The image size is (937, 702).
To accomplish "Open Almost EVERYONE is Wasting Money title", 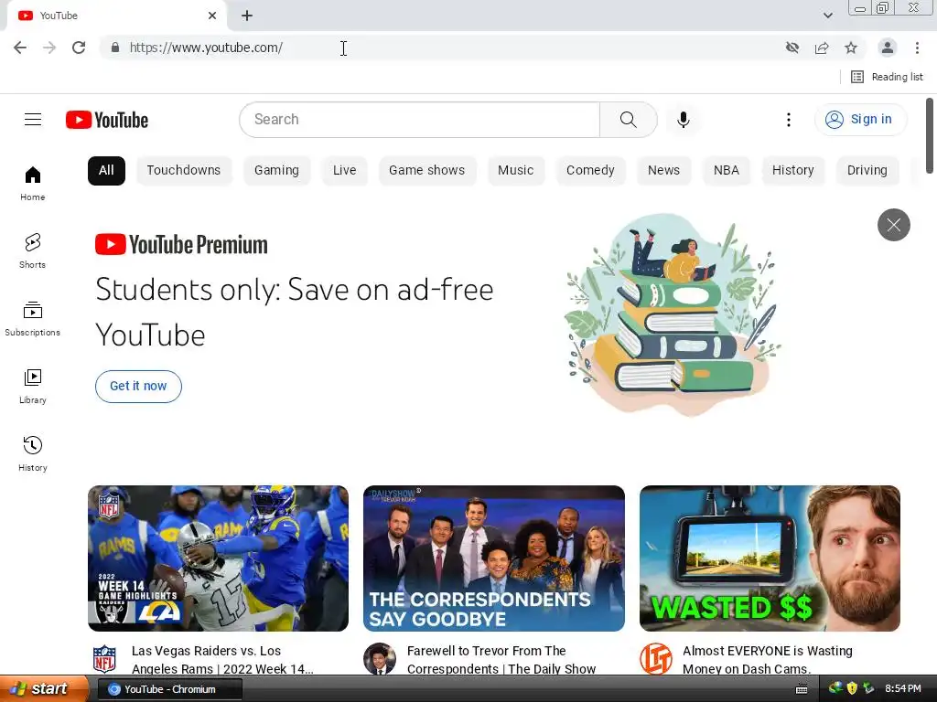I will 768,660.
